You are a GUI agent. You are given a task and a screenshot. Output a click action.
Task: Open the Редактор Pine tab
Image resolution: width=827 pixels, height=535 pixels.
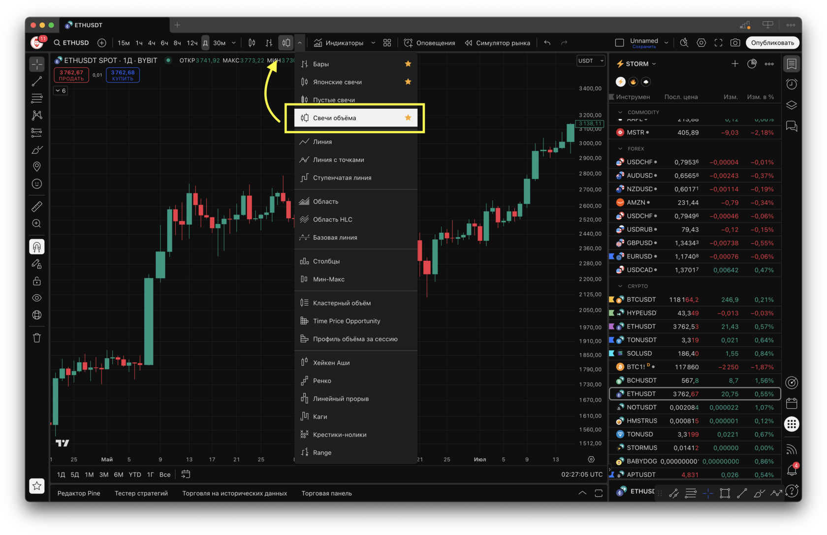[79, 493]
